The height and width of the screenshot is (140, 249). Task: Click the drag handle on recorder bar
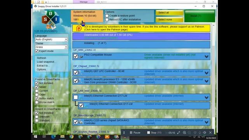click(124, 133)
